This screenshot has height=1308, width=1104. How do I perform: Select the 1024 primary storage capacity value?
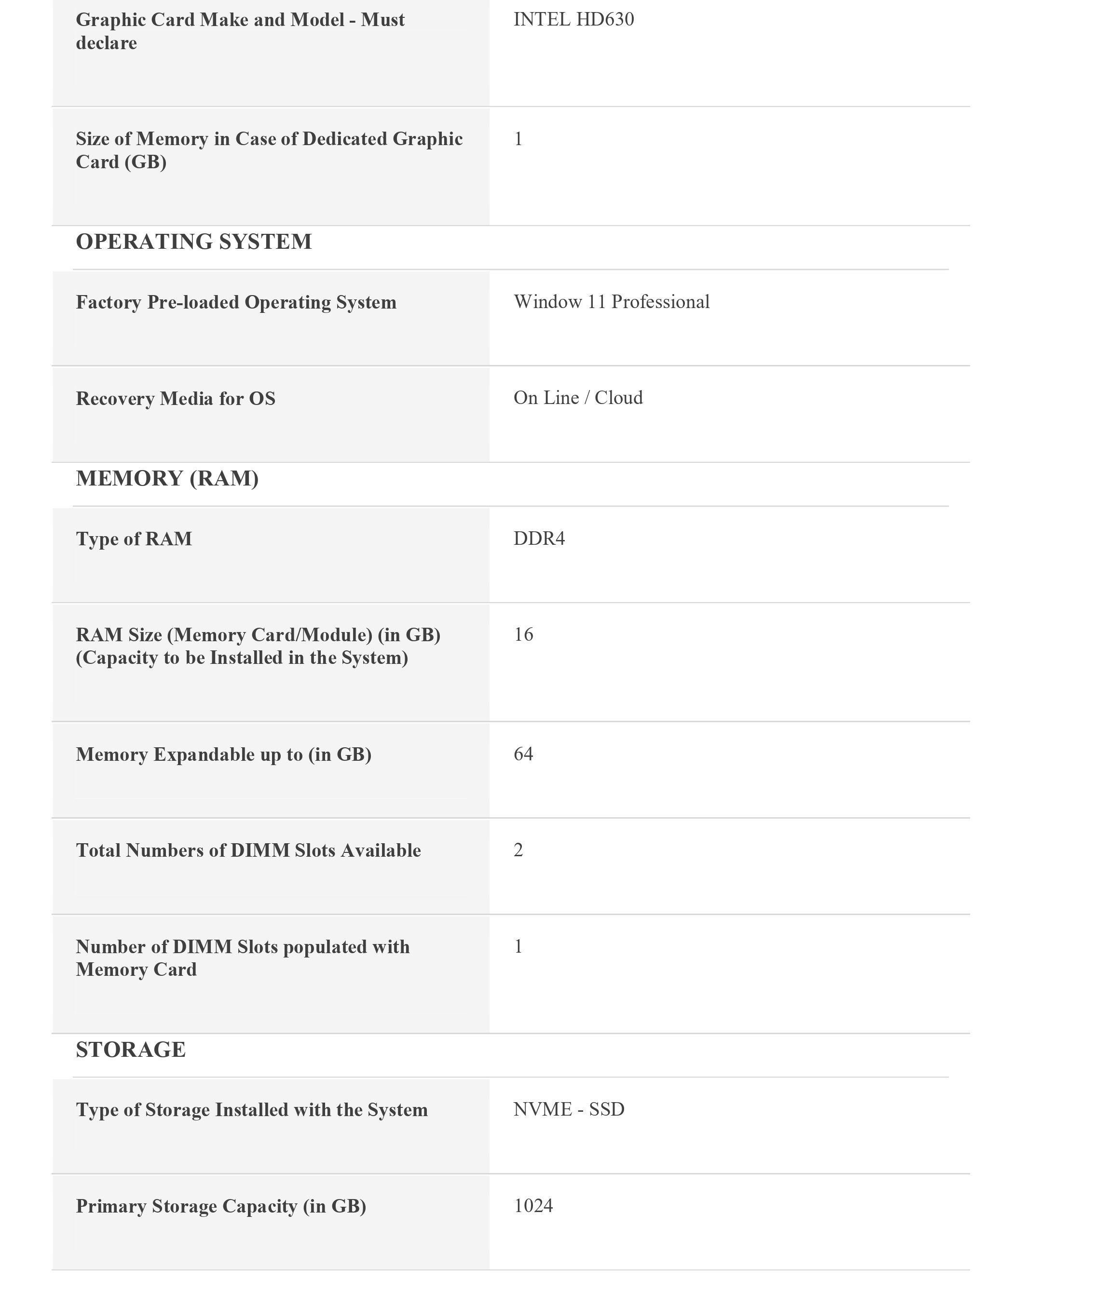[x=532, y=1205]
